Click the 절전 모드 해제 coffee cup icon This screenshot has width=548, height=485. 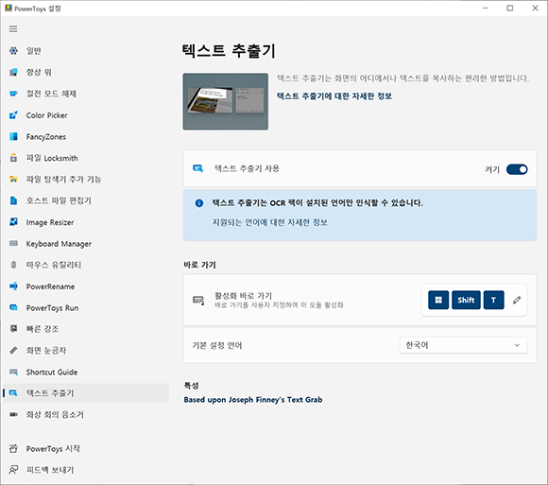(x=13, y=94)
